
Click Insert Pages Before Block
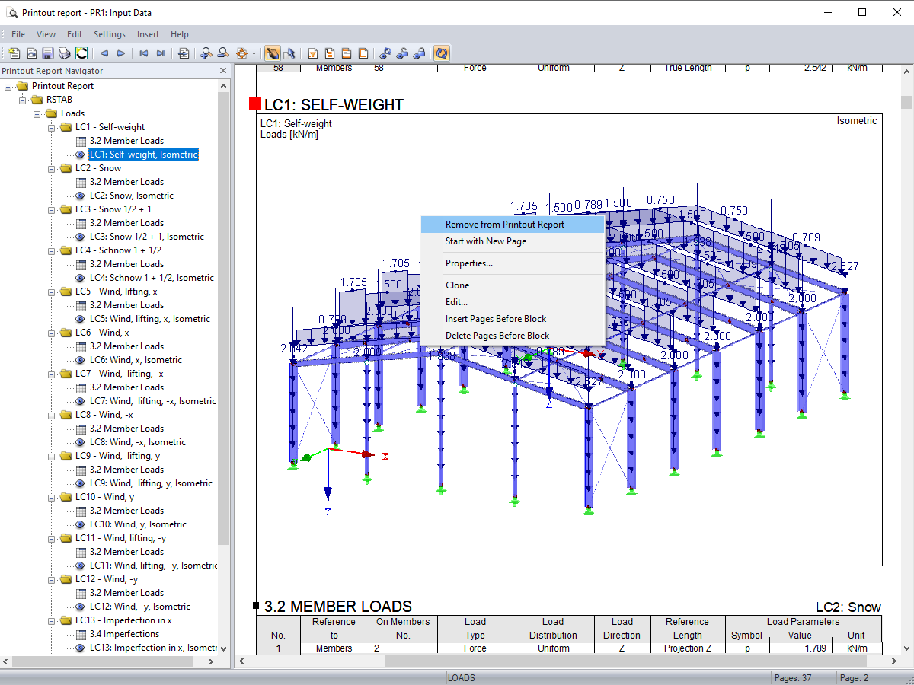coord(495,318)
